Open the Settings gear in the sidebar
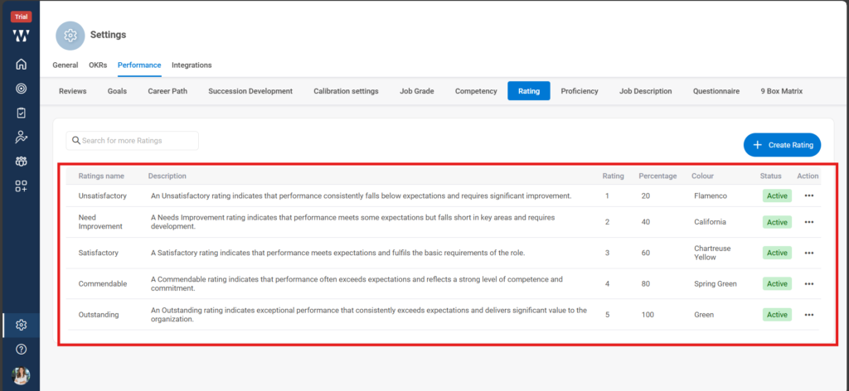The image size is (849, 391). click(x=21, y=325)
